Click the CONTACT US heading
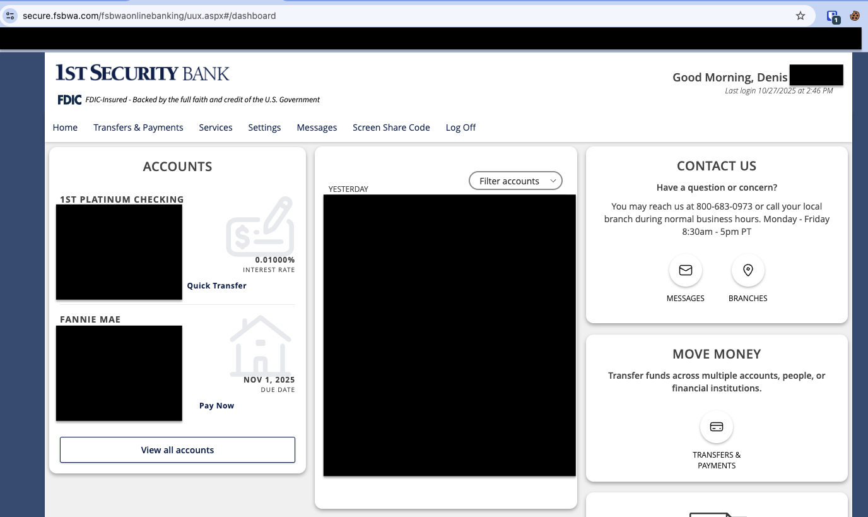Screen dimensions: 868x517 (717, 166)
